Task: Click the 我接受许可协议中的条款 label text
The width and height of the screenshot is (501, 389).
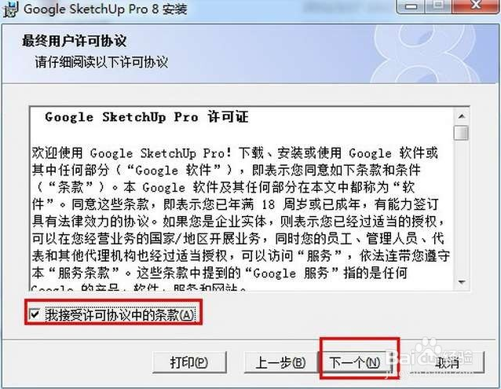Action: coord(119,315)
